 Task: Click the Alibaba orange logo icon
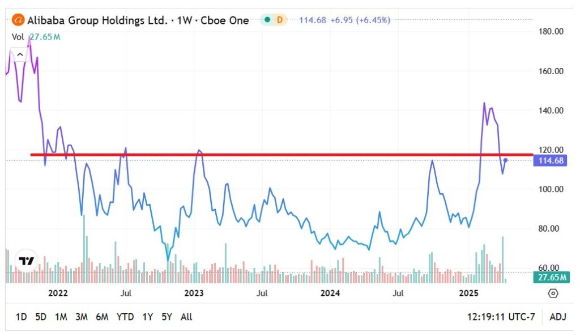point(19,20)
